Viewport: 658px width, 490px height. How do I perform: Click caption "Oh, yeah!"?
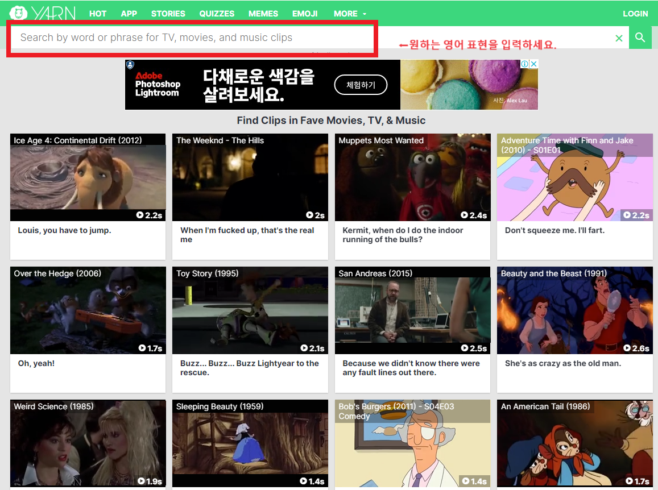point(36,363)
